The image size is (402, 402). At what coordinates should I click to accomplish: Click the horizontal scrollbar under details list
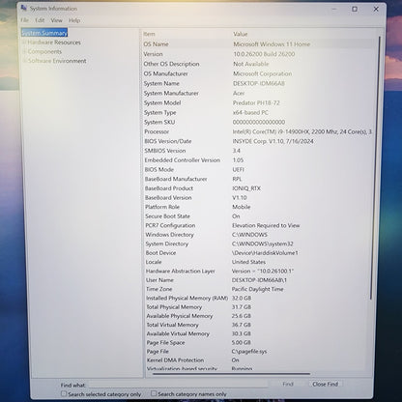(231, 374)
